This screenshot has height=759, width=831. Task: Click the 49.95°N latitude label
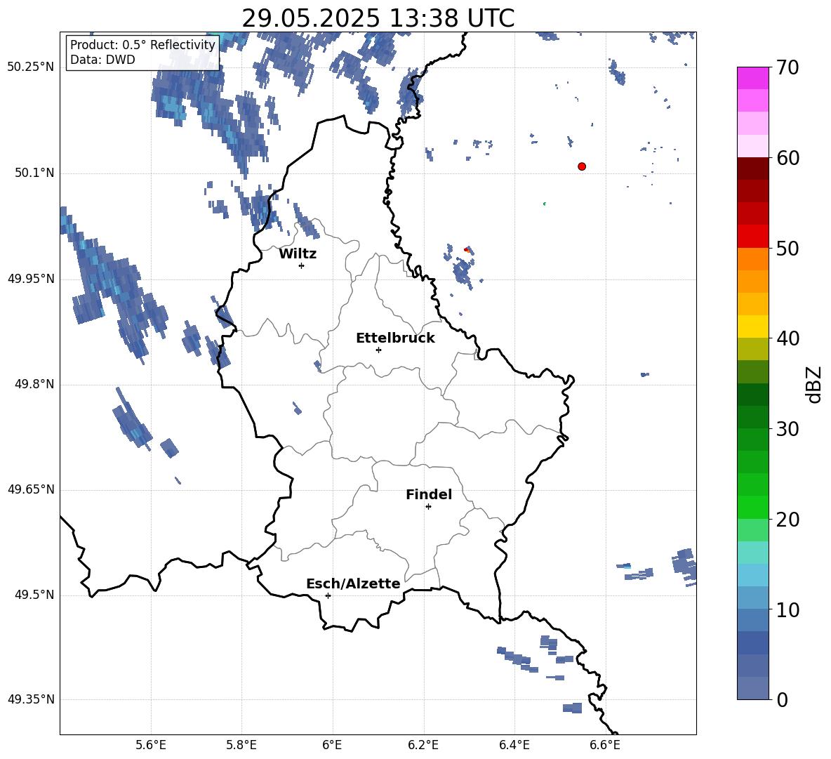[31, 279]
